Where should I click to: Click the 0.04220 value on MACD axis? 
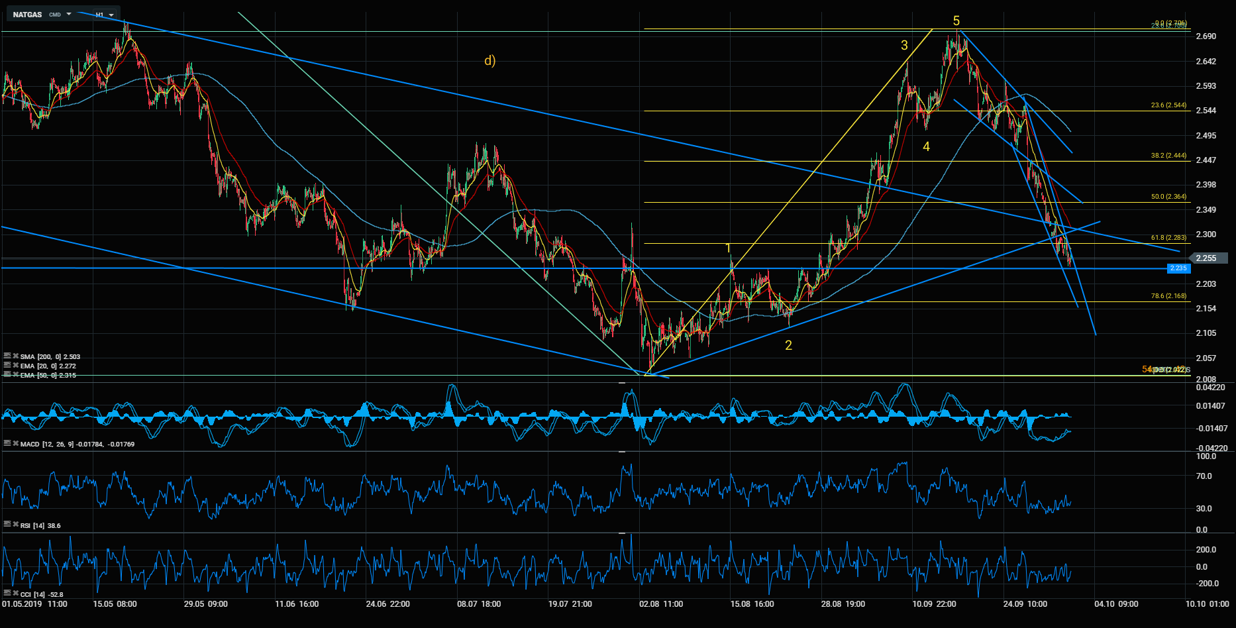coord(1211,388)
